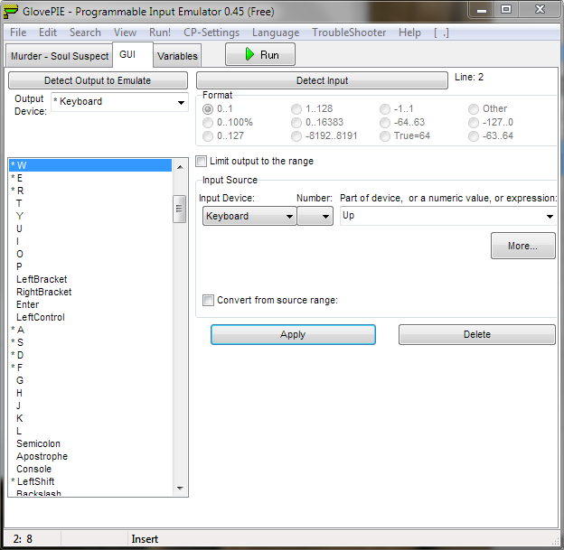This screenshot has width=564, height=550.
Task: Select the W key in the list
Action: click(x=90, y=165)
